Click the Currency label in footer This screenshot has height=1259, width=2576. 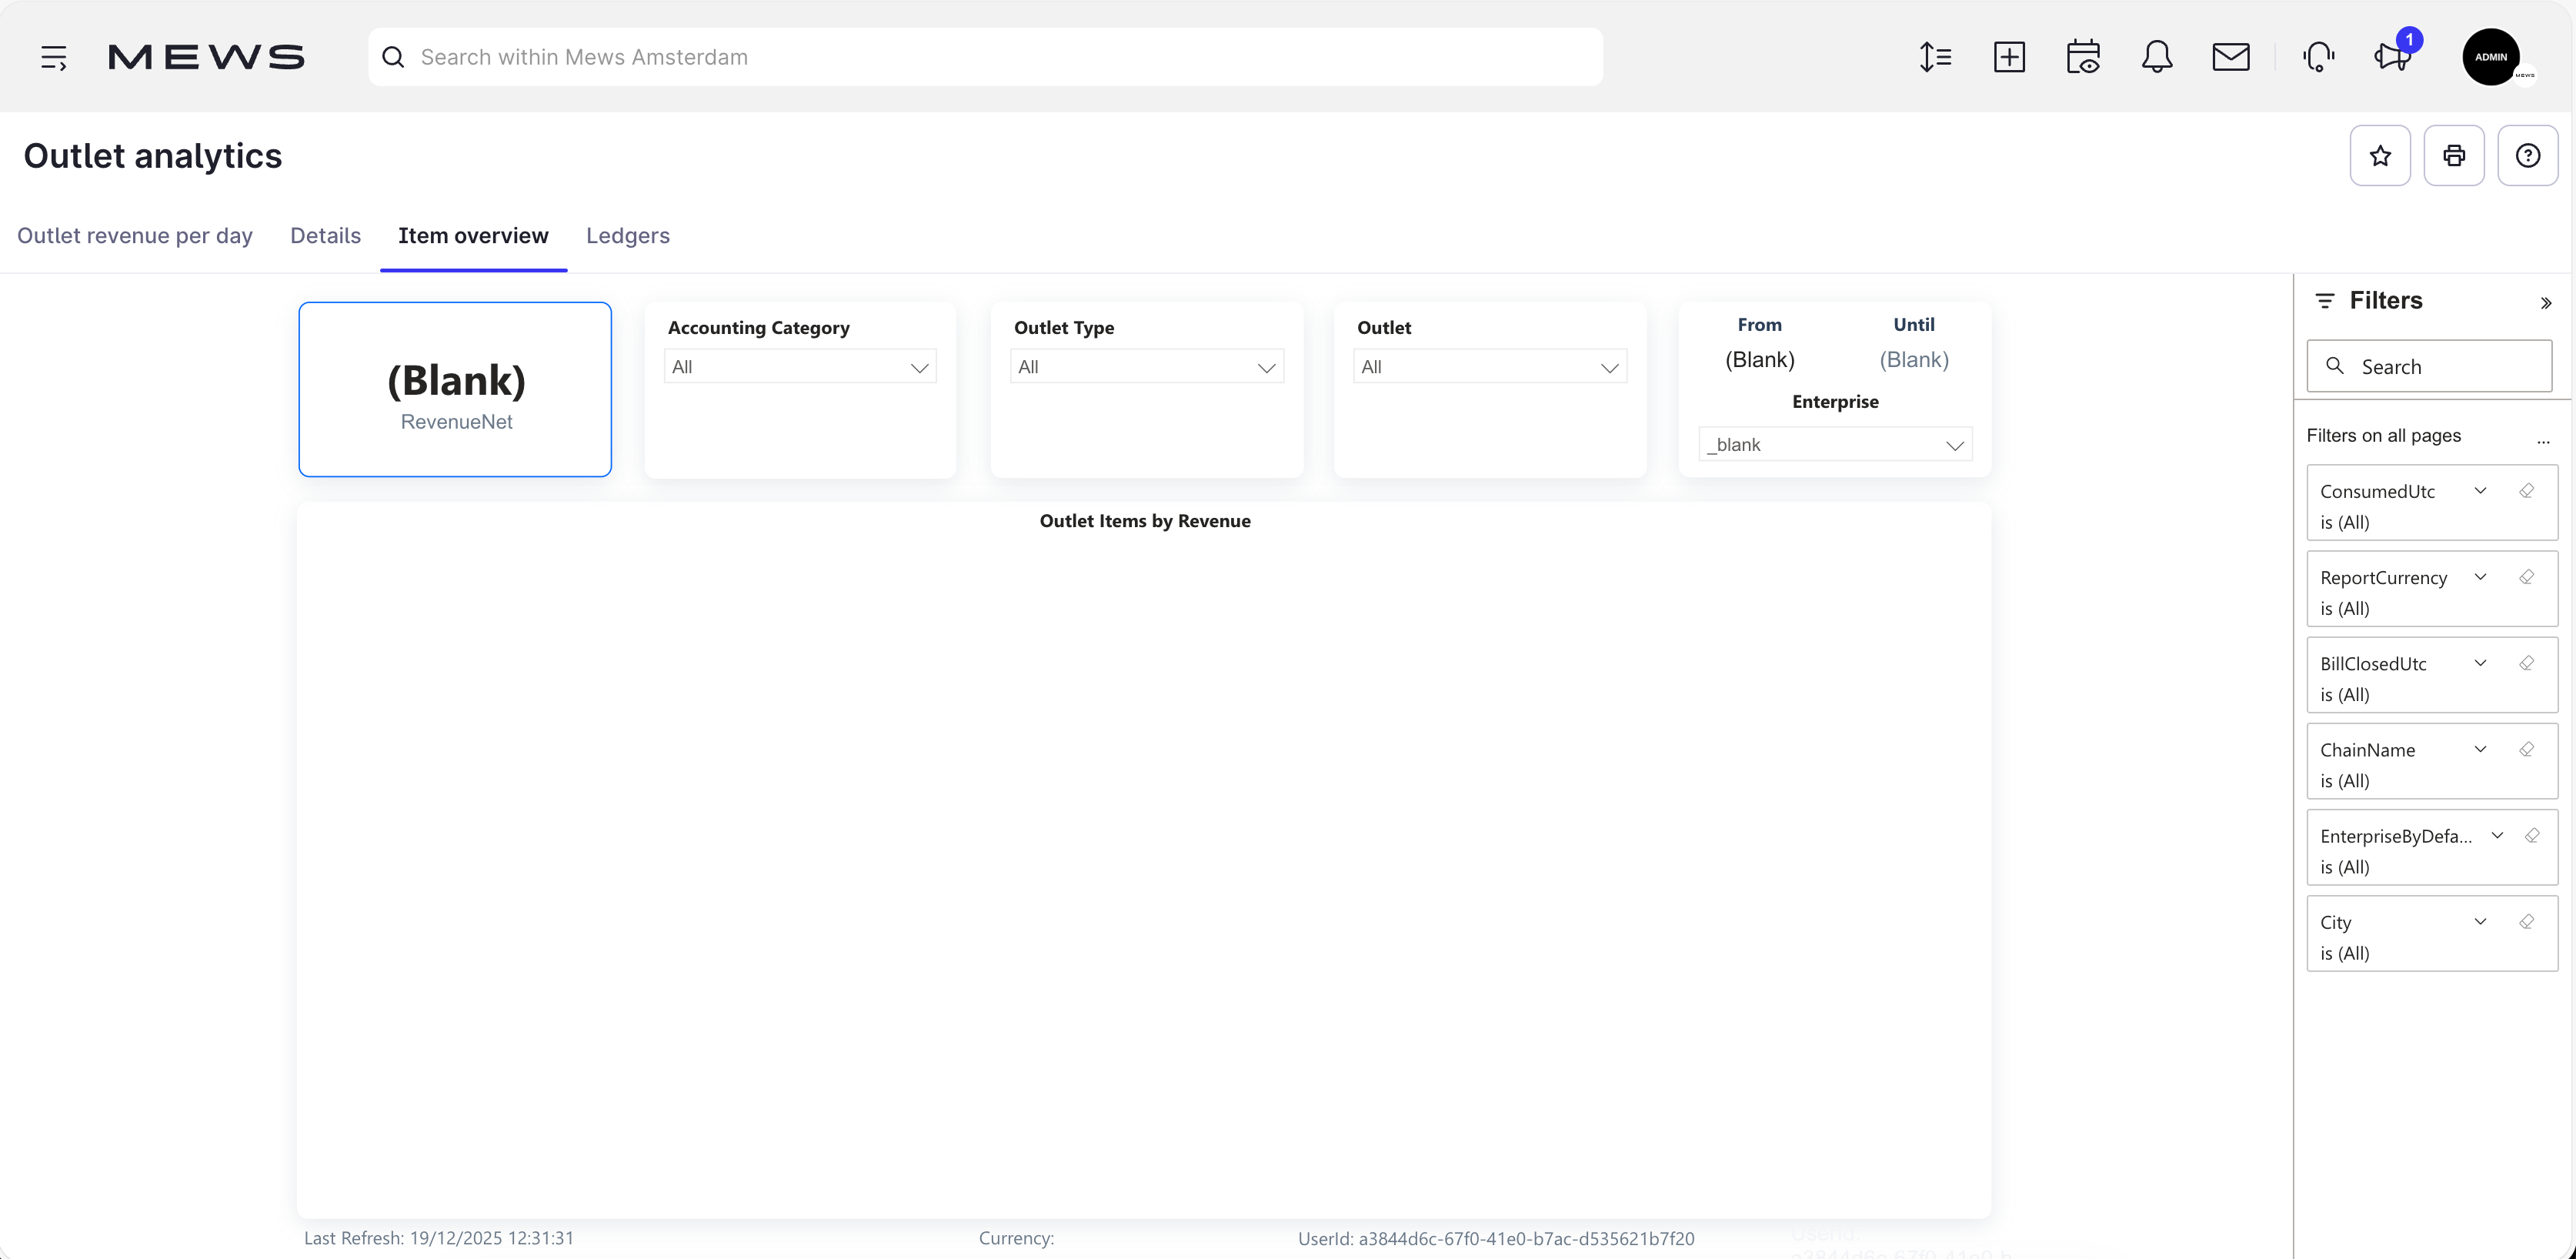coord(1016,1238)
